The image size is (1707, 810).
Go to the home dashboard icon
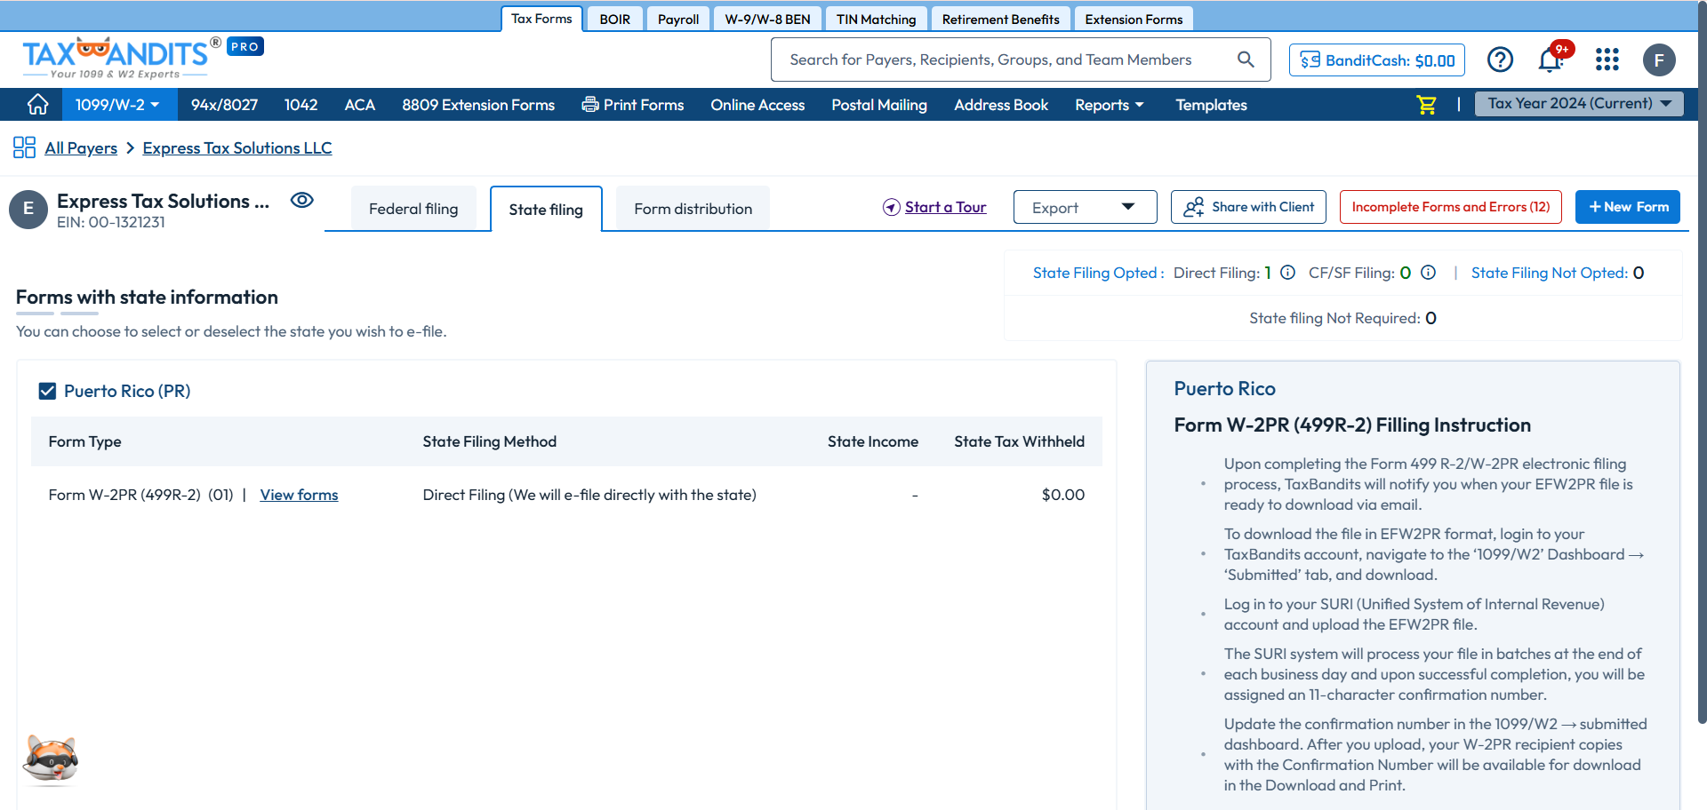click(38, 105)
